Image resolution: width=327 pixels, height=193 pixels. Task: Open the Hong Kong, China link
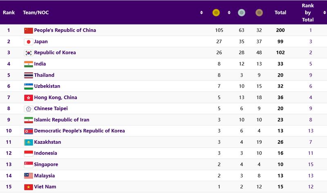pos(56,98)
